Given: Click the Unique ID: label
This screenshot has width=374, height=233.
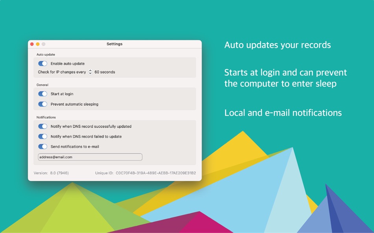Looking at the screenshot, I should (x=104, y=173).
